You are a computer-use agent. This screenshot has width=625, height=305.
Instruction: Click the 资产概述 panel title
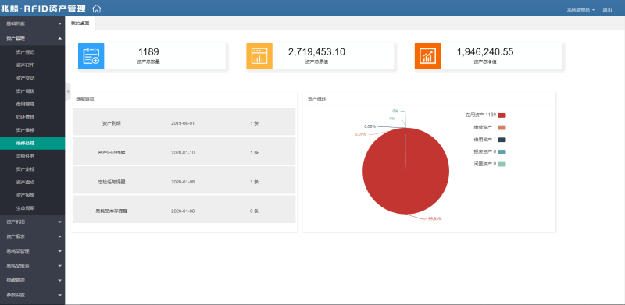click(x=317, y=99)
